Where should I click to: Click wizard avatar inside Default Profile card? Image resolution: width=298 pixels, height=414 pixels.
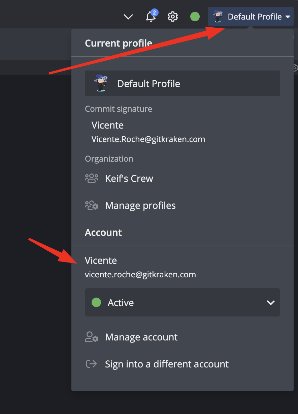[101, 83]
